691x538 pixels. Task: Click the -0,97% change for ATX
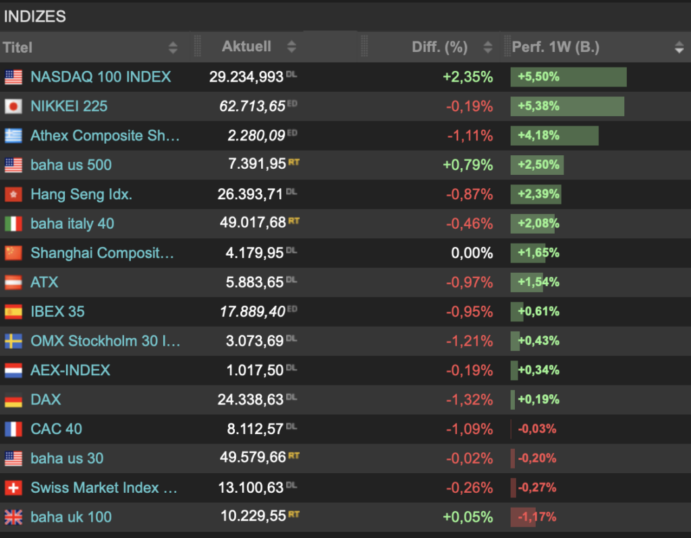[470, 283]
